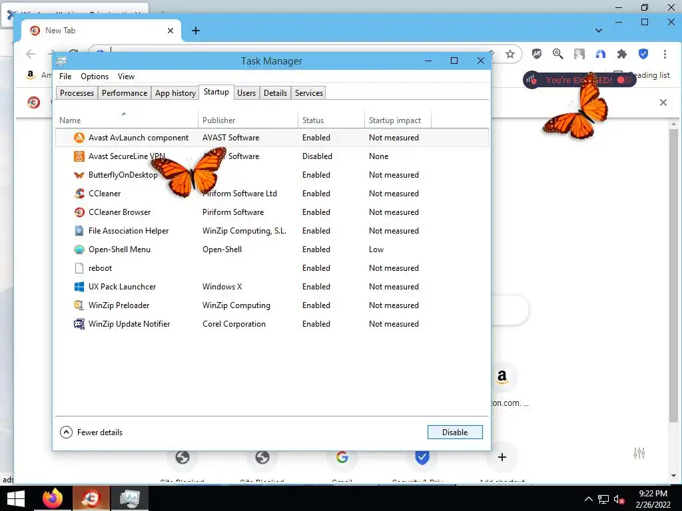Switch to the App history tab

175,93
